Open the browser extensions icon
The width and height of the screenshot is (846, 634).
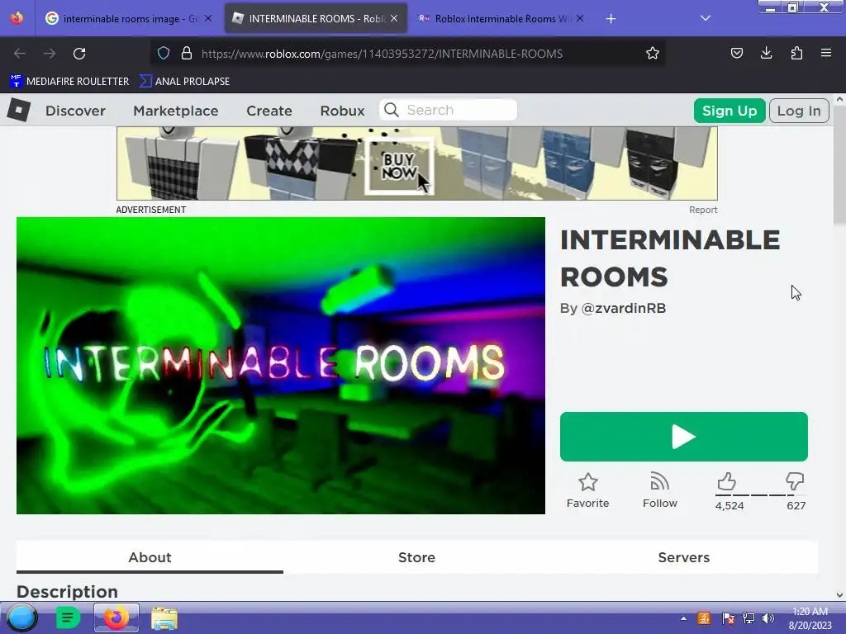[796, 53]
